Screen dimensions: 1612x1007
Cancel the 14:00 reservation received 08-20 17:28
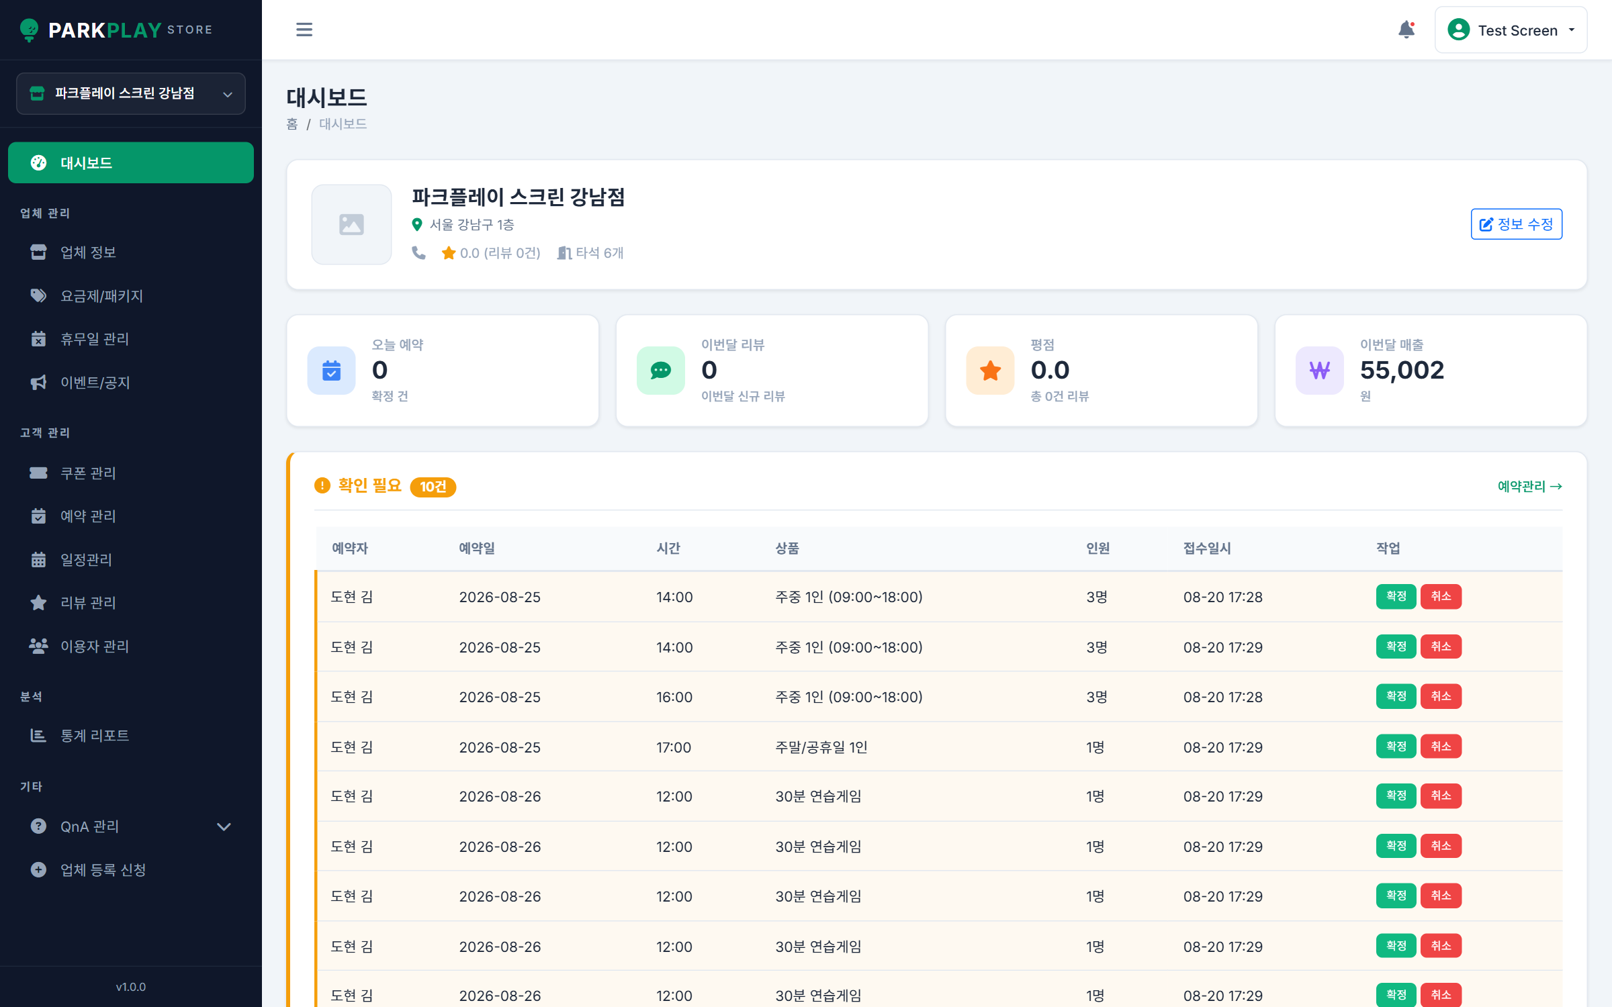pos(1441,596)
